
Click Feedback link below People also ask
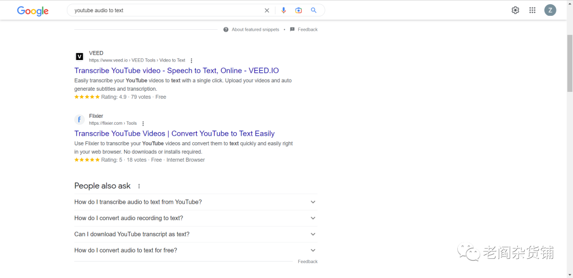[307, 262]
